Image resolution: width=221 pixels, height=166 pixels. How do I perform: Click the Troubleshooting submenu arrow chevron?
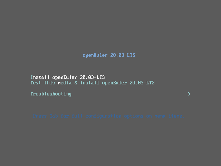click(189, 94)
